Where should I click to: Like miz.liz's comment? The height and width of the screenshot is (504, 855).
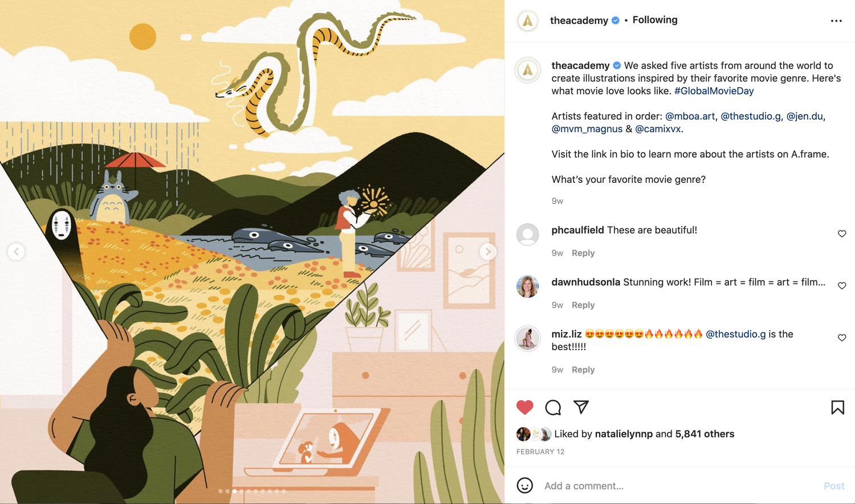[x=842, y=338]
